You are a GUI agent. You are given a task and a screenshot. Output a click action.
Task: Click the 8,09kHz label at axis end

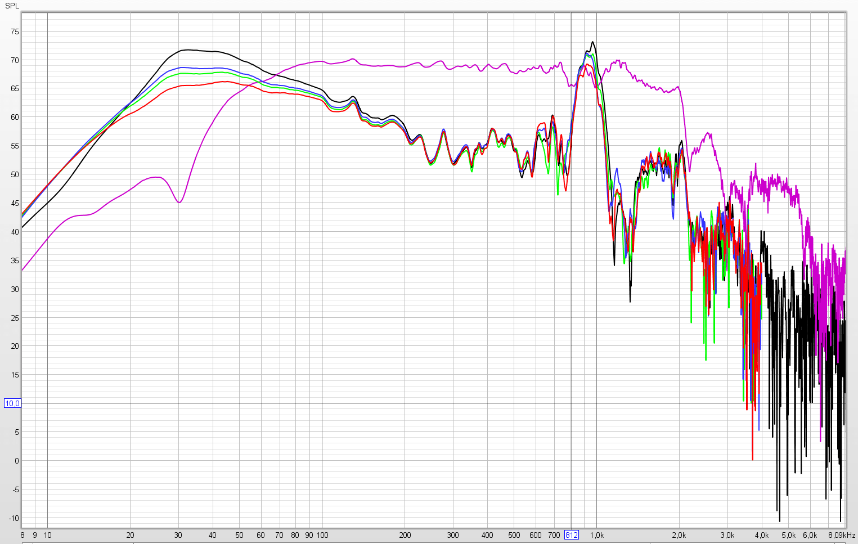842,536
